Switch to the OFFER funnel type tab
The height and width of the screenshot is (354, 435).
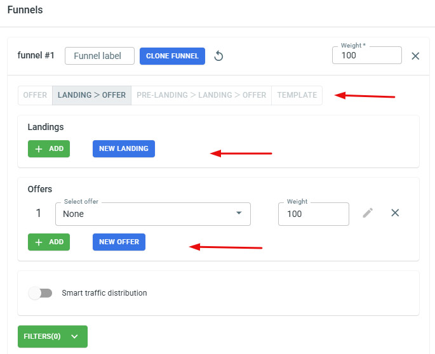[35, 95]
